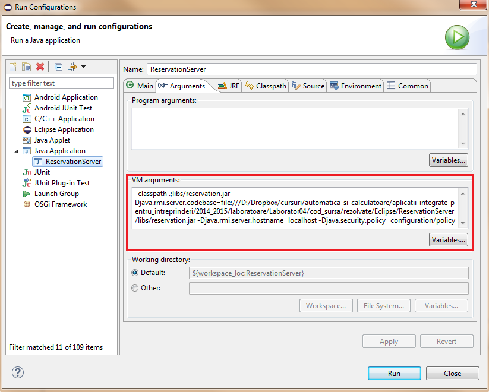Select ReservationServer configuration label

[73, 162]
